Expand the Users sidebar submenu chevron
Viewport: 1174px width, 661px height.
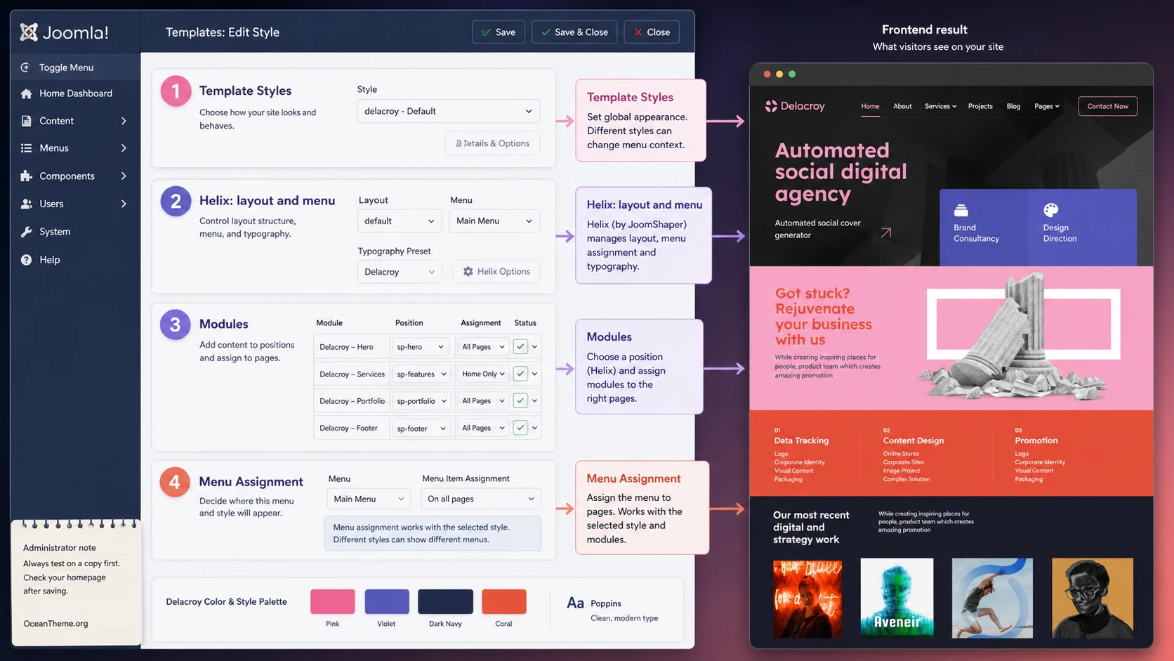pos(124,204)
